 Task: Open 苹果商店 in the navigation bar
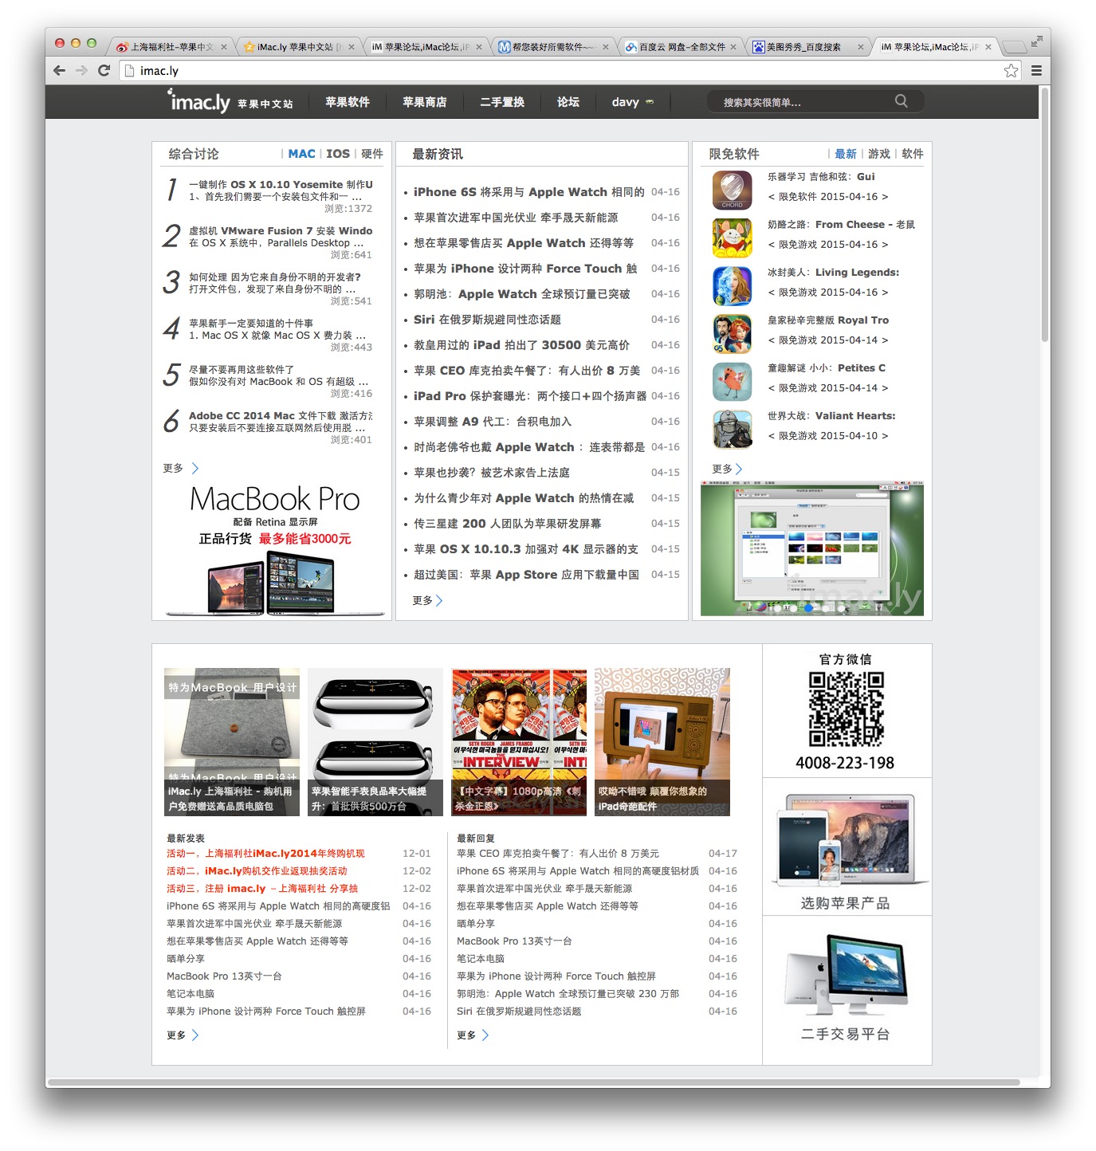pyautogui.click(x=425, y=102)
